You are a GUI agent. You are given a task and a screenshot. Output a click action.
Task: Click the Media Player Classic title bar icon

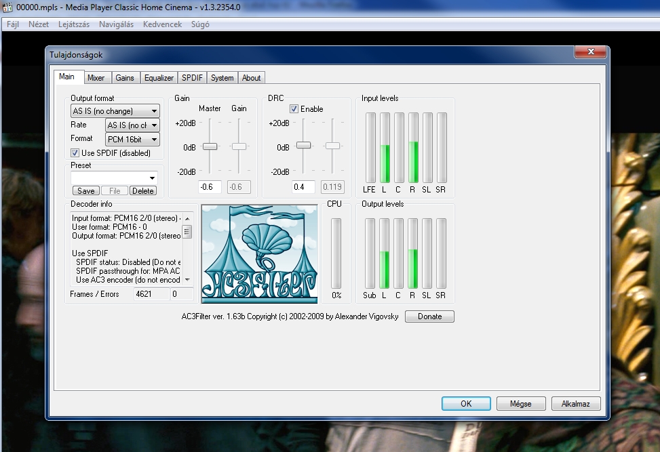[x=7, y=7]
